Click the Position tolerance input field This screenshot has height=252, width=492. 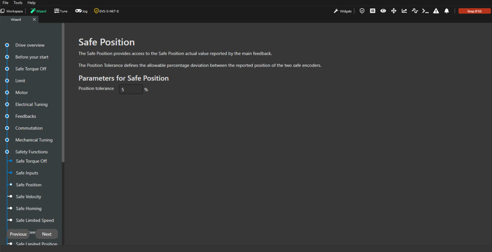click(x=130, y=89)
